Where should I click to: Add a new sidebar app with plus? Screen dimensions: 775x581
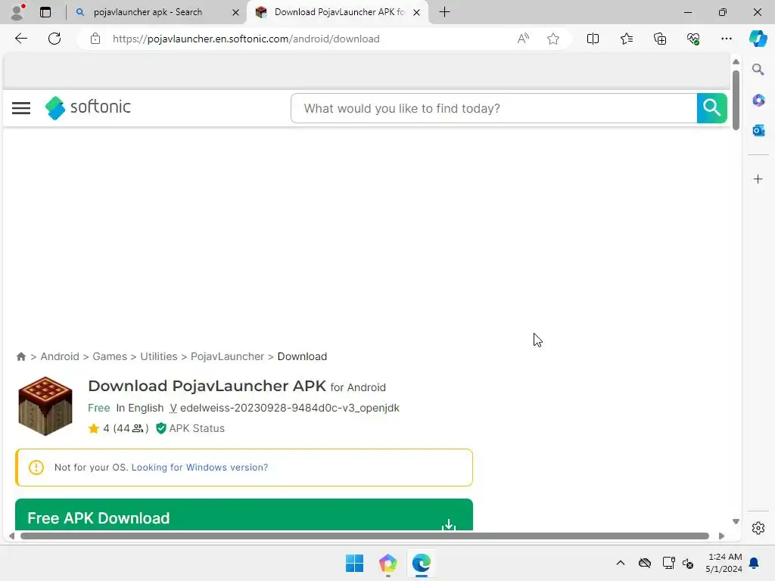click(x=758, y=179)
